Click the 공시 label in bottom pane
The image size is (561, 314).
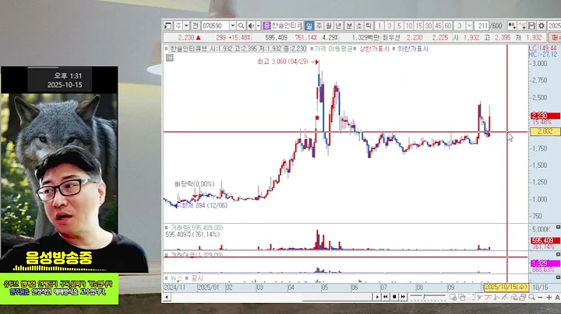pos(197,278)
